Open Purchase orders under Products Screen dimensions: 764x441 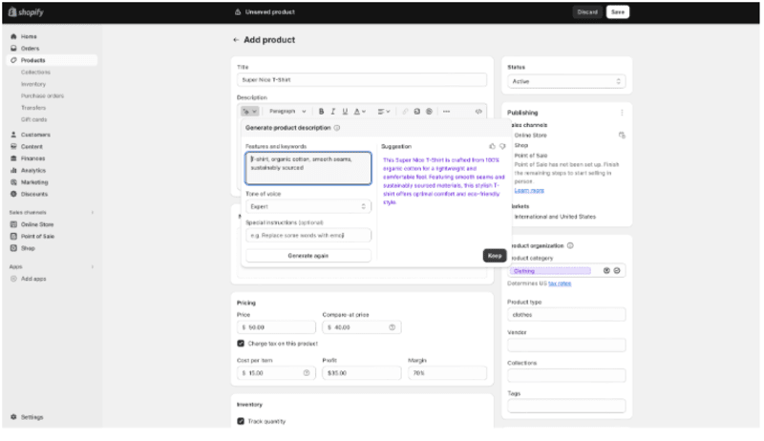pyautogui.click(x=42, y=95)
